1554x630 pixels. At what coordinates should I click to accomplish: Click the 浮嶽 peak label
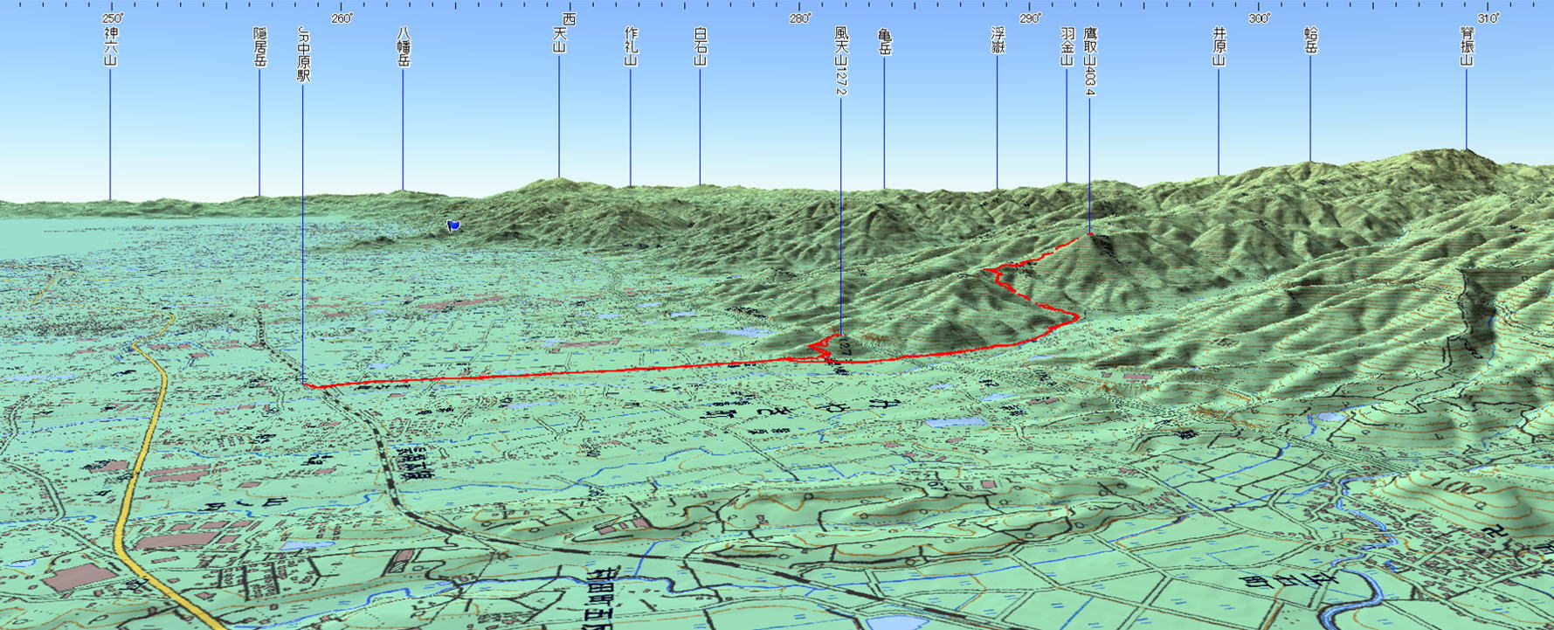click(998, 40)
